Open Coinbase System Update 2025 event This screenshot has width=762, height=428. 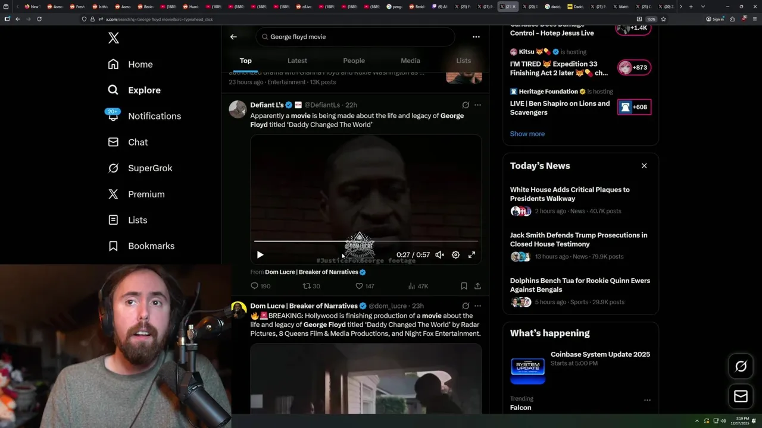tap(580, 366)
